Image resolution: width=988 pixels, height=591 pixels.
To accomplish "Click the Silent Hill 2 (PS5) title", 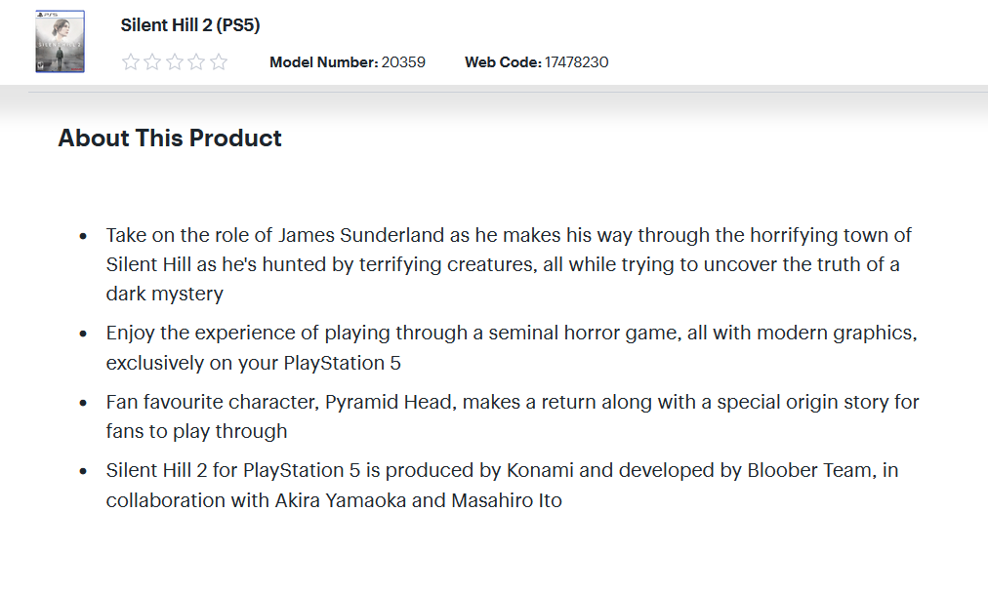I will (190, 25).
